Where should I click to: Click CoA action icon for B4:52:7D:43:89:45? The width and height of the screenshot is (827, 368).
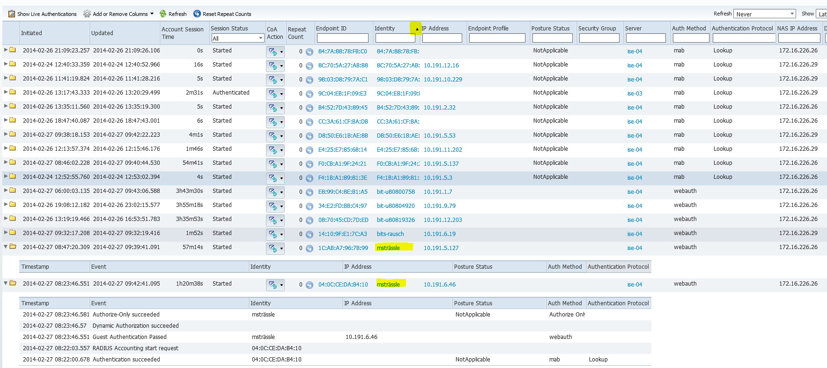pyautogui.click(x=273, y=108)
